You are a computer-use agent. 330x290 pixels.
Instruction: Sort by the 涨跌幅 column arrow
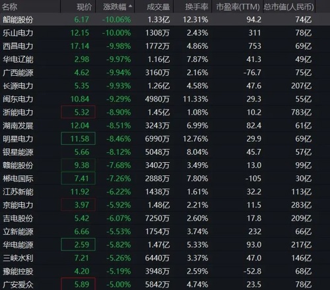pyautogui.click(x=130, y=6)
